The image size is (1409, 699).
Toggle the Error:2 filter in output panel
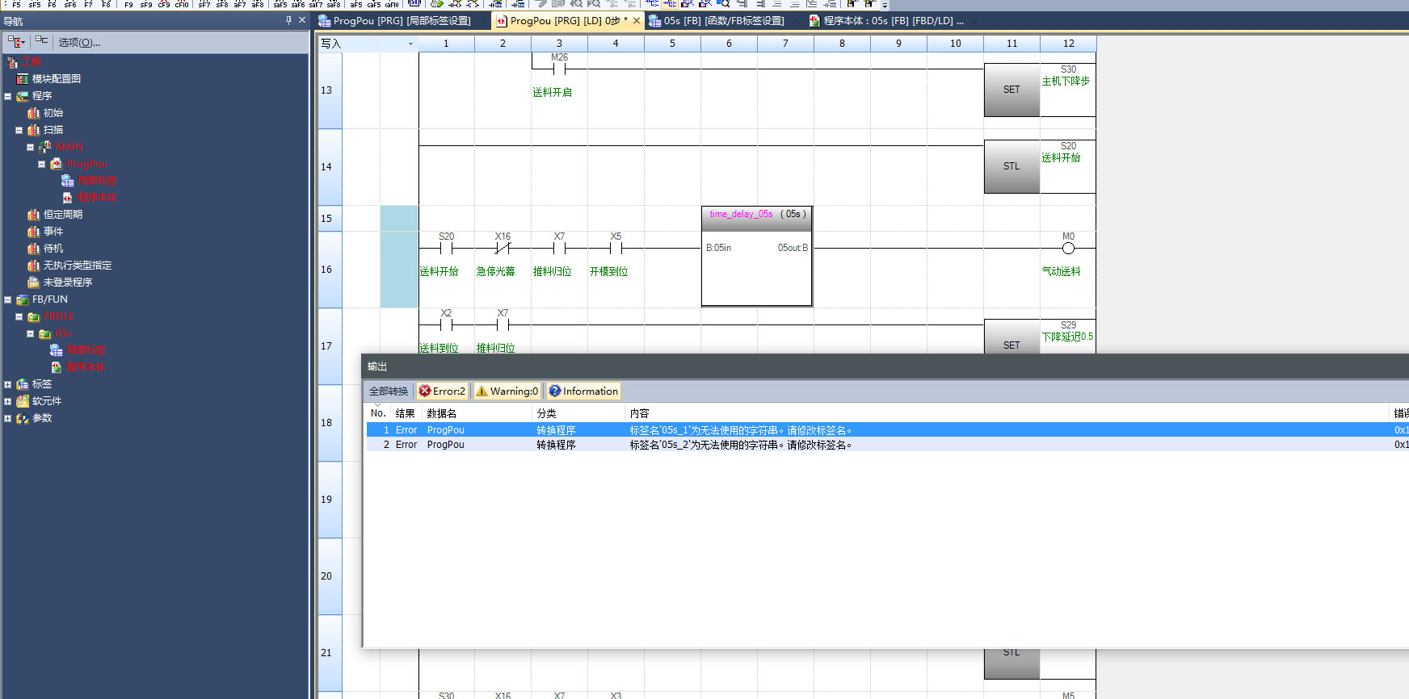click(x=442, y=391)
